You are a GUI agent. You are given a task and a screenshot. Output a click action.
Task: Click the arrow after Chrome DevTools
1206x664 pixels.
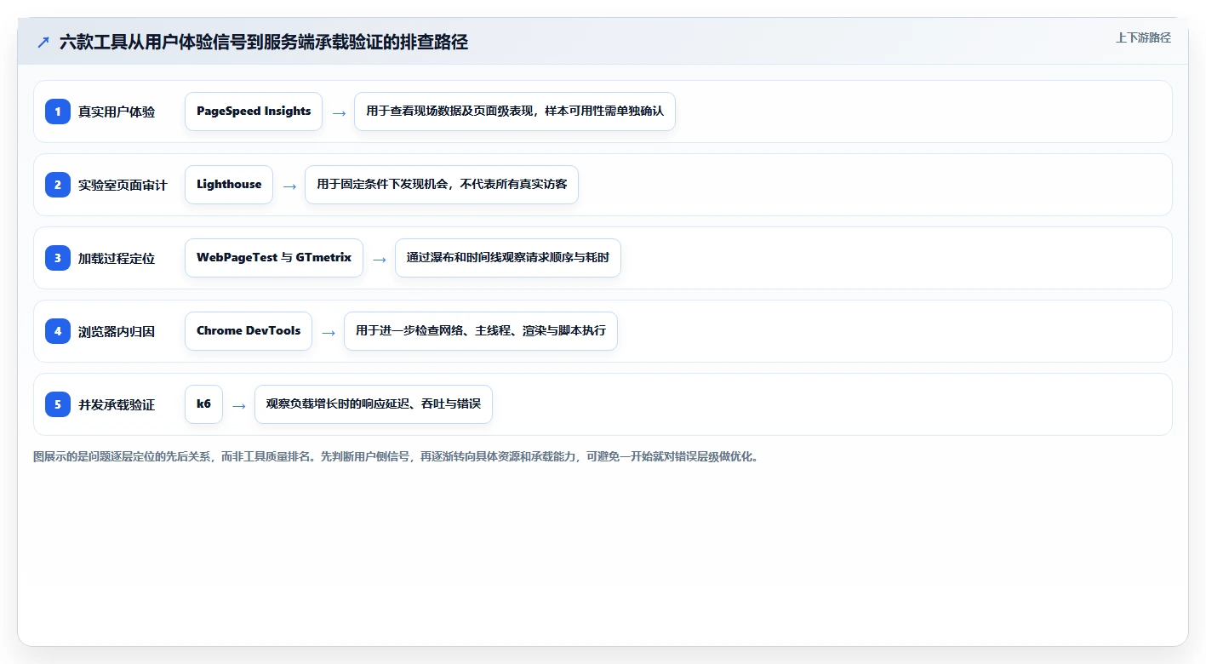tap(329, 332)
